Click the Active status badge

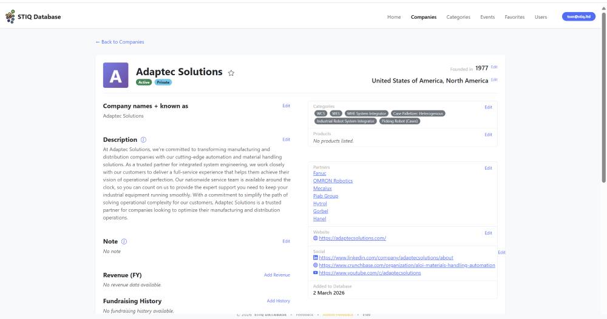pos(144,82)
